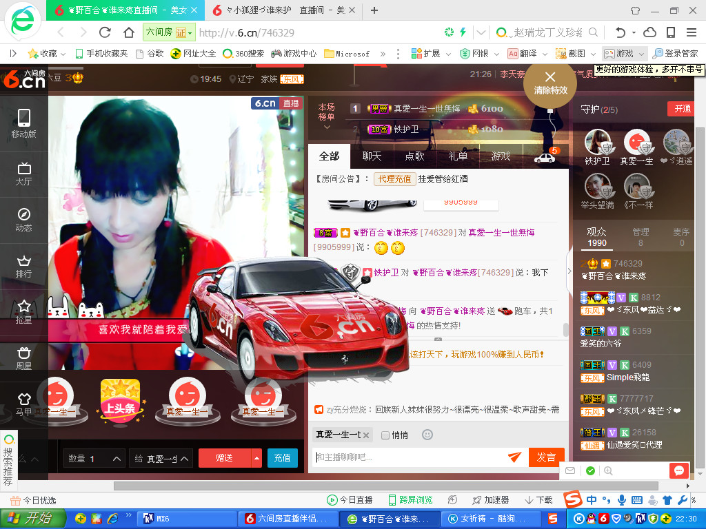Image resolution: width=706 pixels, height=529 pixels.
Task: Click the horizontal page scrollbar
Action: (385, 486)
